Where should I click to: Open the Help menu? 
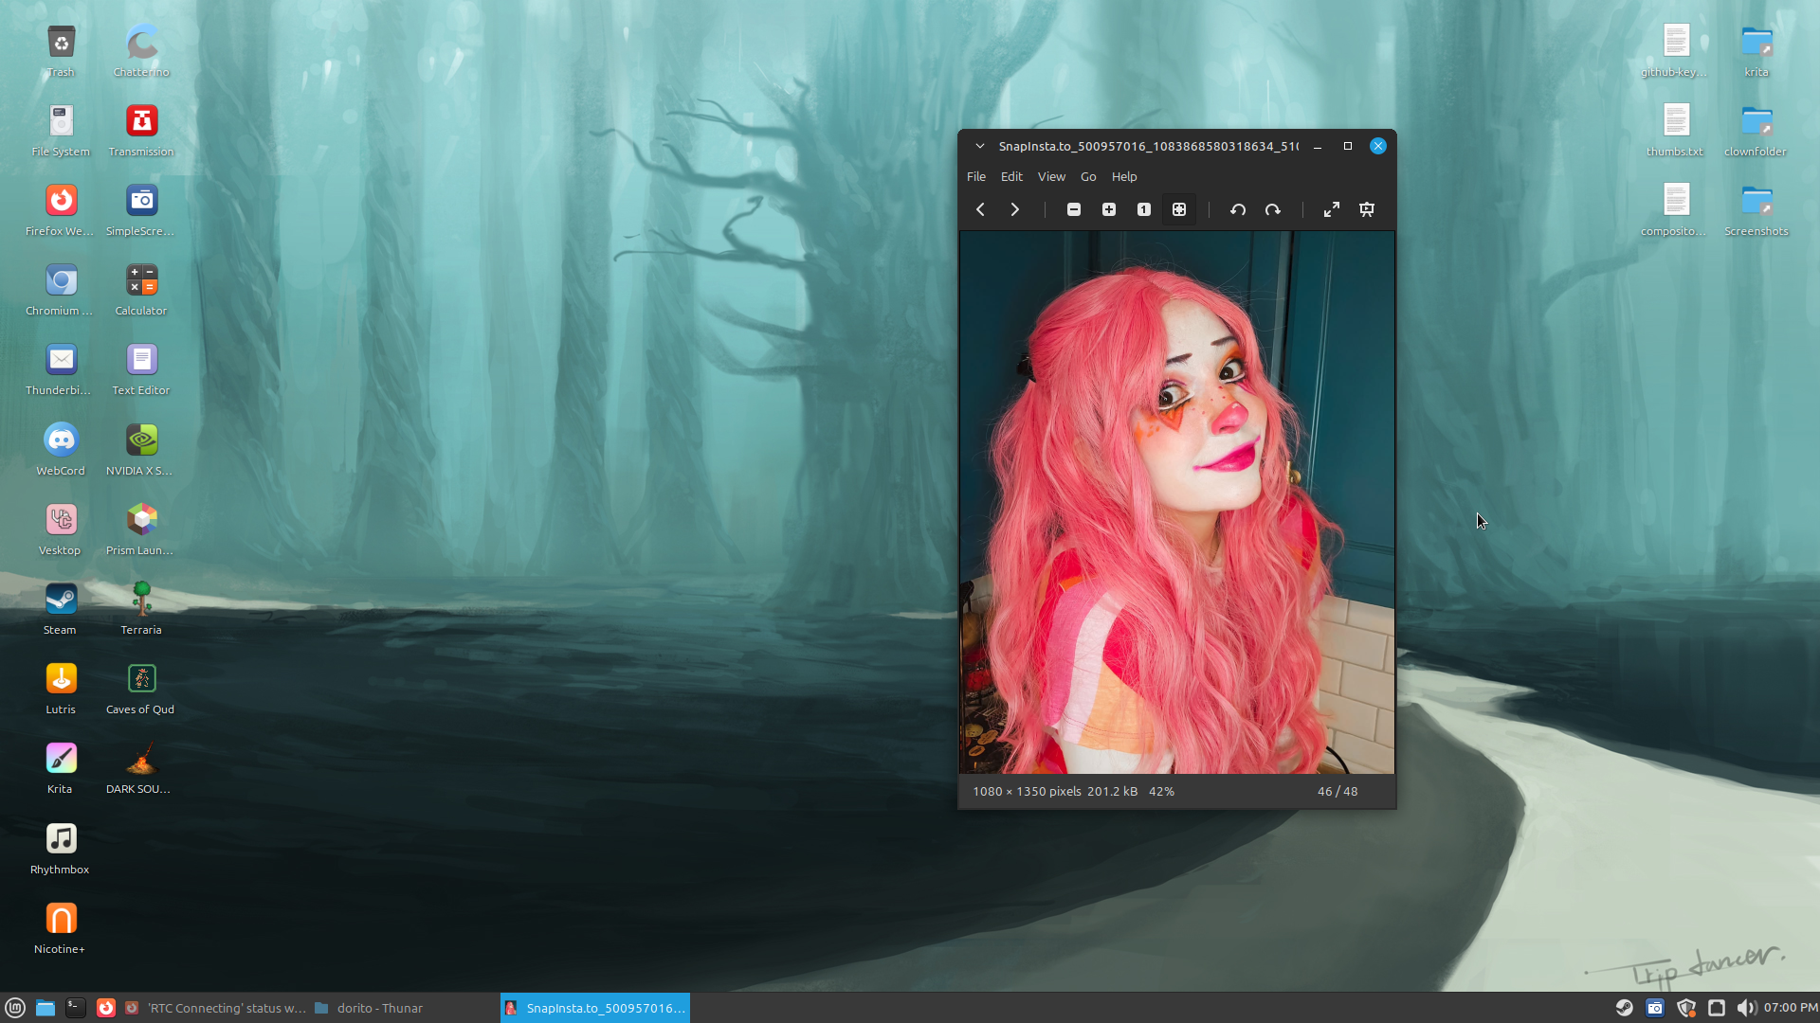pos(1124,176)
